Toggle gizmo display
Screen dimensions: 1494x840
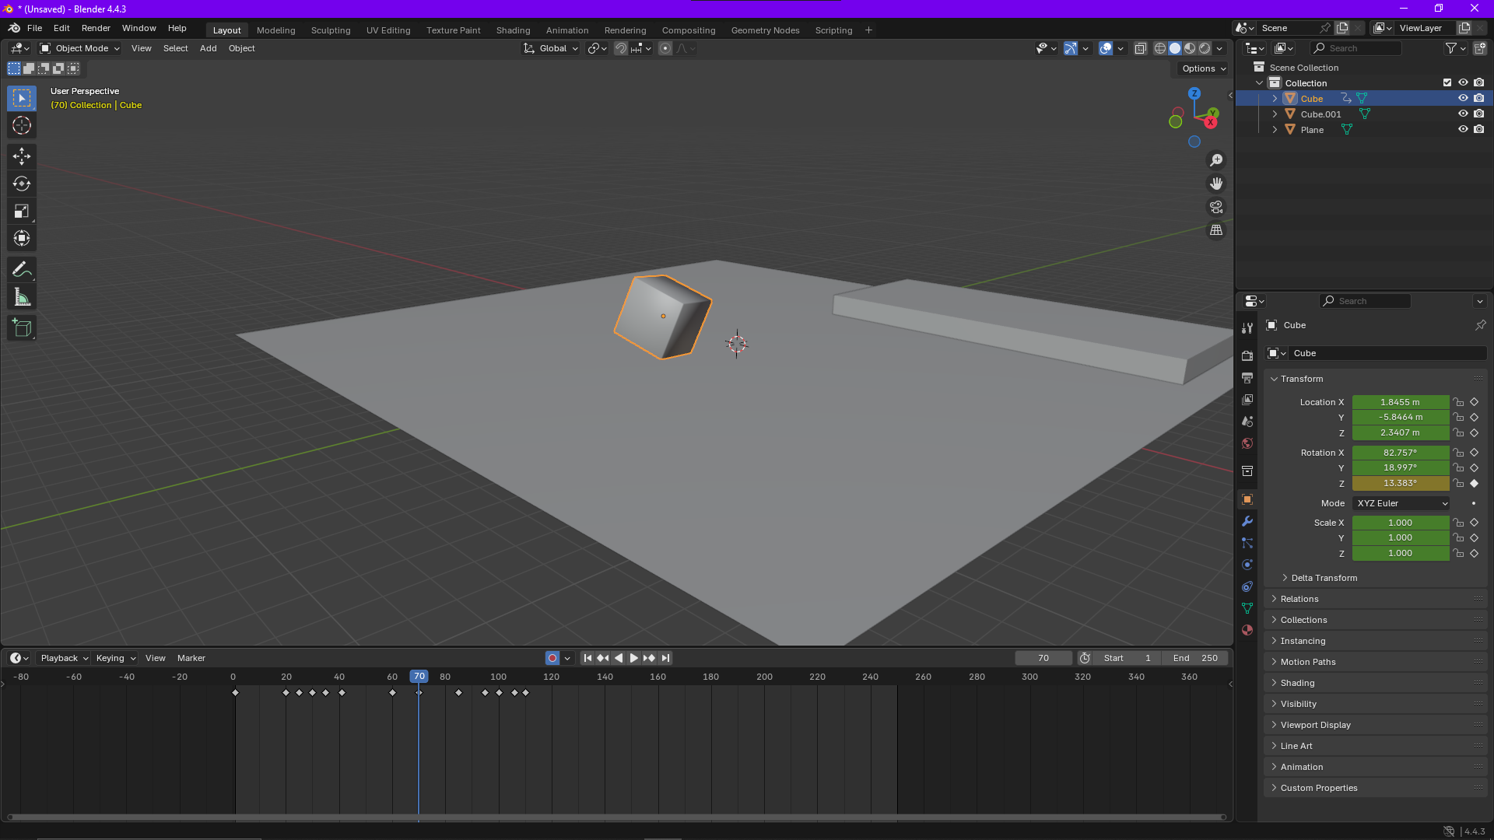click(x=1071, y=48)
